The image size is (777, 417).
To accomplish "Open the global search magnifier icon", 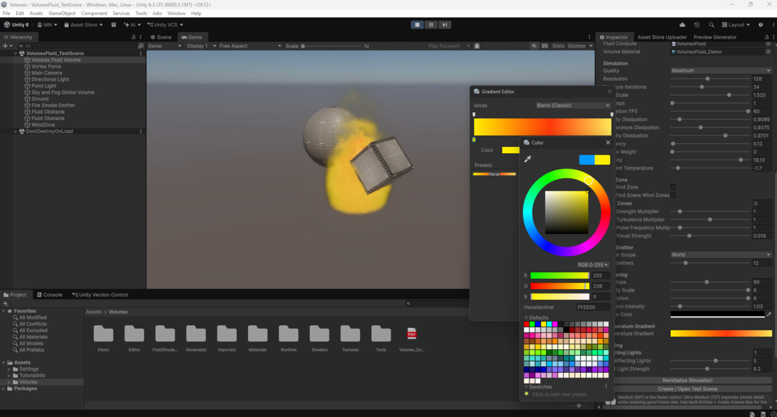I will pos(712,25).
